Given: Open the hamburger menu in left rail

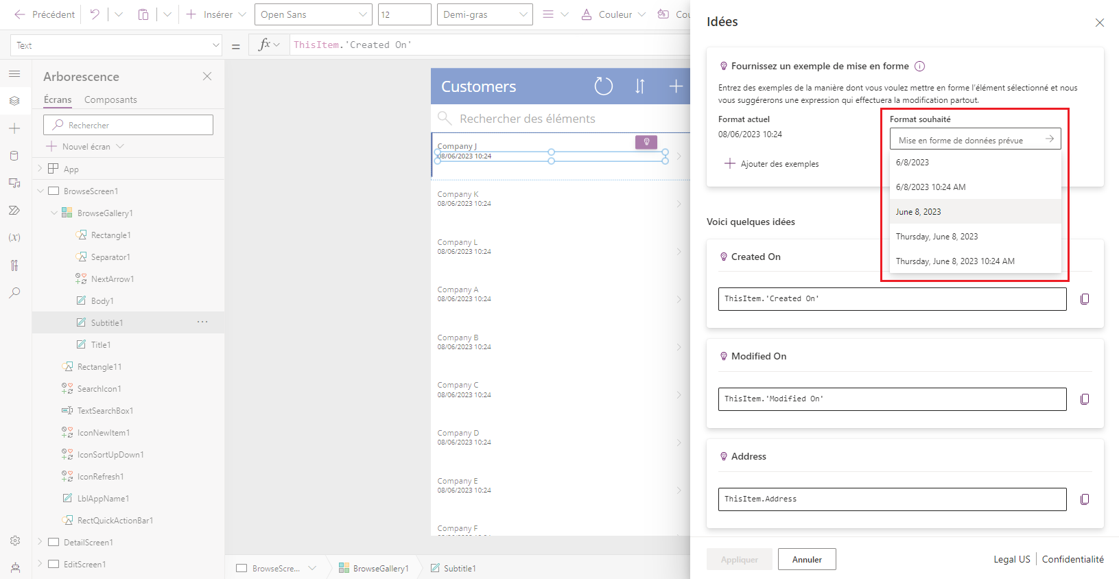Looking at the screenshot, I should pyautogui.click(x=14, y=73).
